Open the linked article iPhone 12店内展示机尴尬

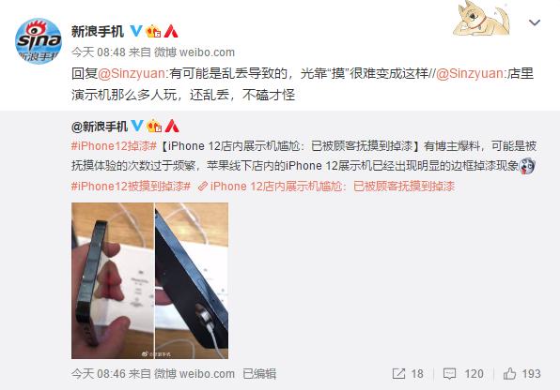(x=326, y=186)
